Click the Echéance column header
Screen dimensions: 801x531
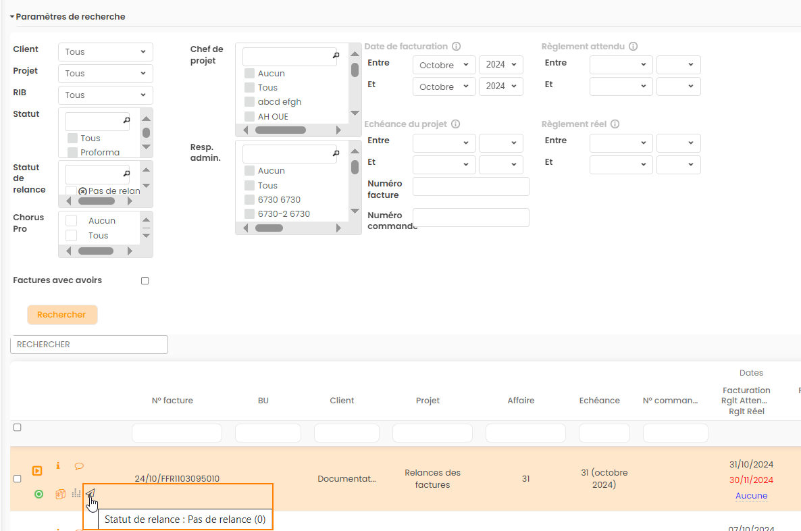tap(599, 401)
